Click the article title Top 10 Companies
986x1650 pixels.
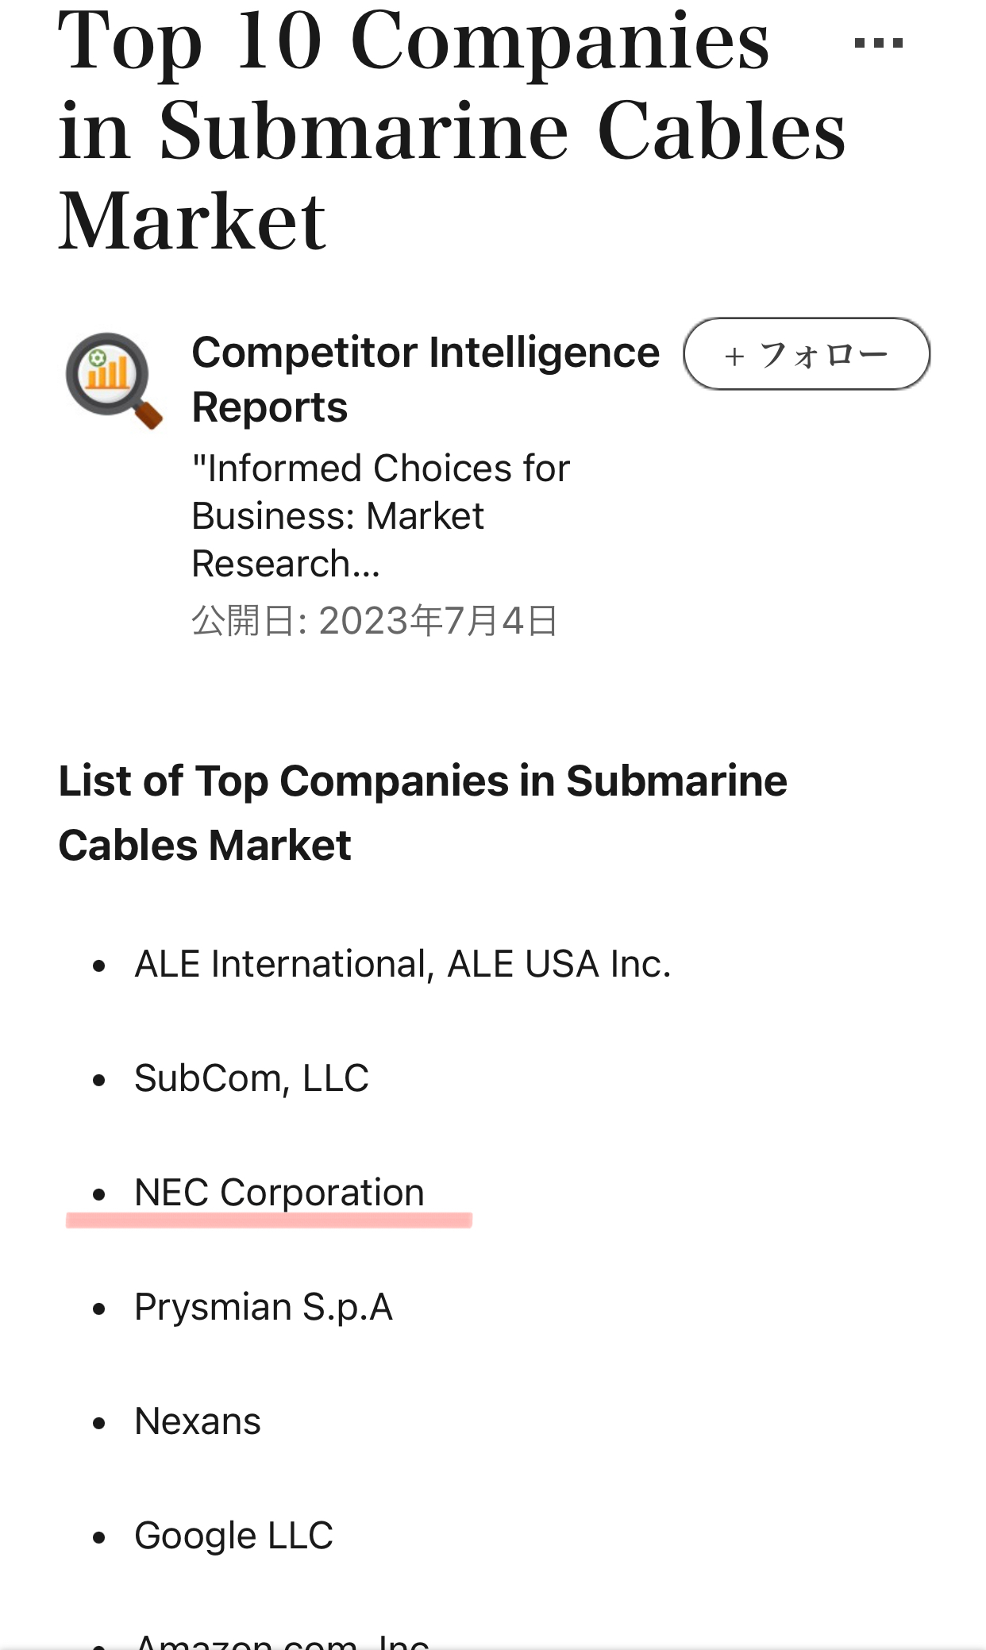413,41
